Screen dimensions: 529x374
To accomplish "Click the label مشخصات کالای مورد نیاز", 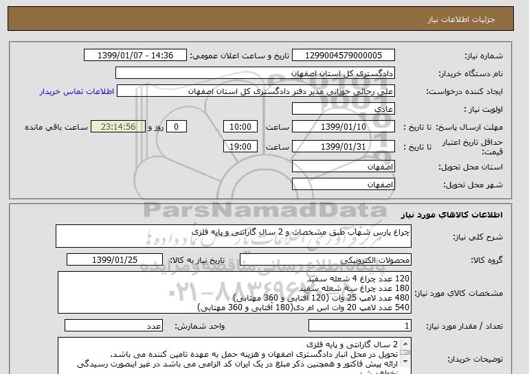I will click(458, 293).
